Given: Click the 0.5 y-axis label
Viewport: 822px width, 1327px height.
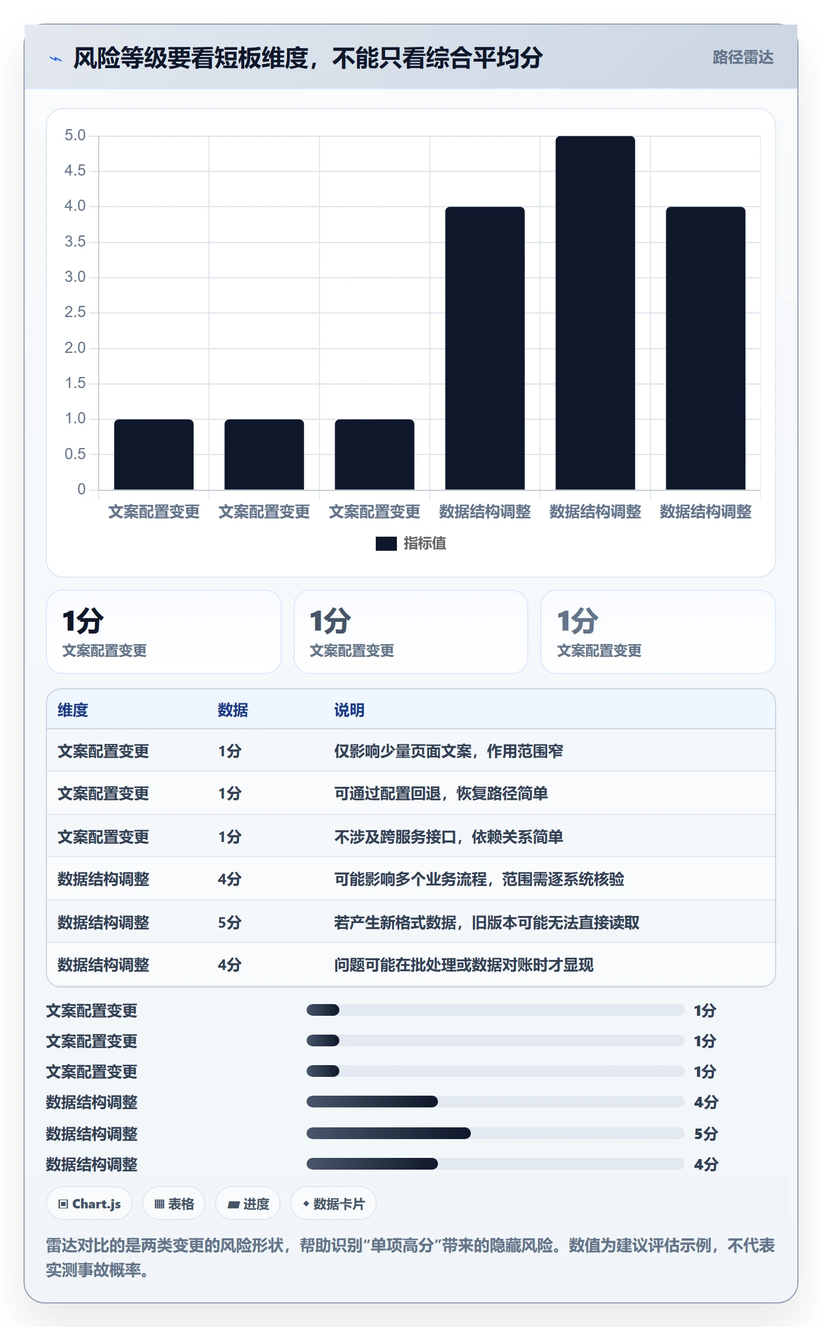Looking at the screenshot, I should point(75,454).
